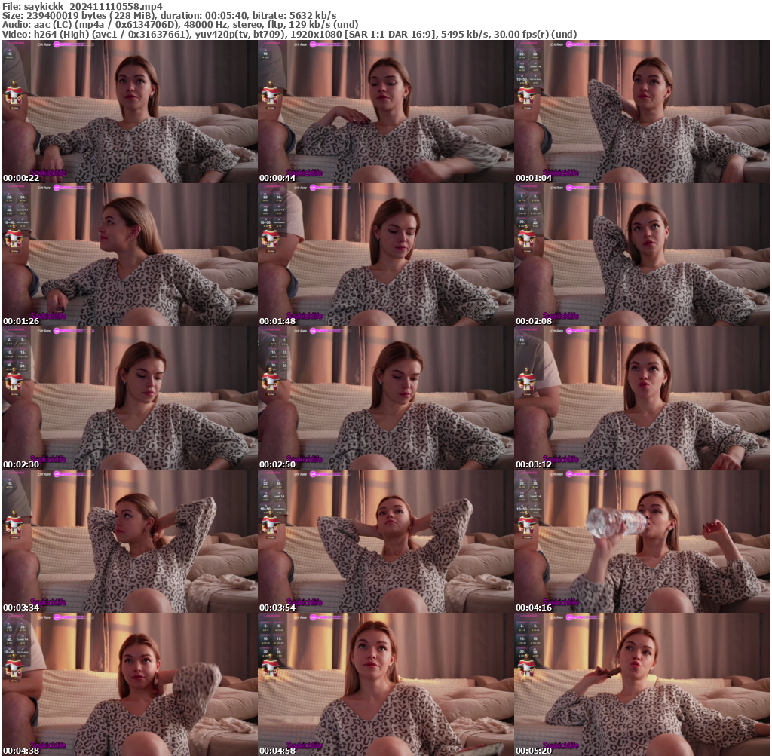Select the thumbnail timestamped 00:03:54
This screenshot has width=772, height=756.
click(385, 541)
